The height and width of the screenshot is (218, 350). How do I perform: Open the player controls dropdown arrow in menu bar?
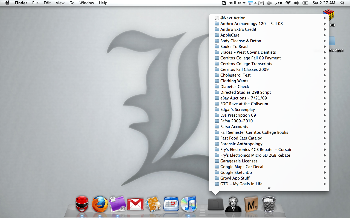(244, 3)
